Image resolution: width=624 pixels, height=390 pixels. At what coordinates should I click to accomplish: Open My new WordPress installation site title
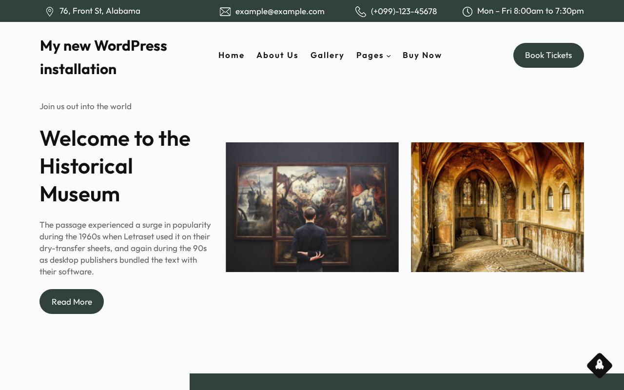coord(103,57)
